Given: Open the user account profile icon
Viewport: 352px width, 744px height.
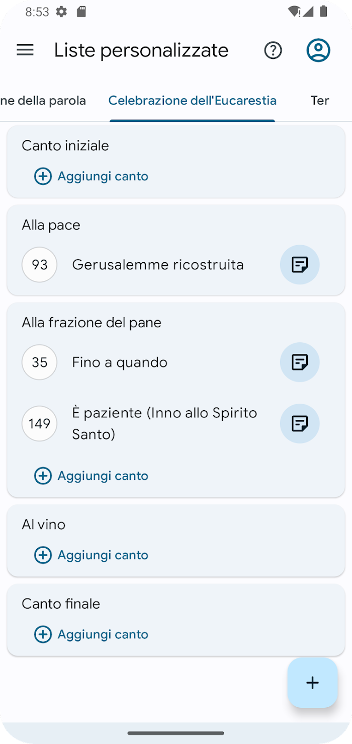Looking at the screenshot, I should pos(318,50).
